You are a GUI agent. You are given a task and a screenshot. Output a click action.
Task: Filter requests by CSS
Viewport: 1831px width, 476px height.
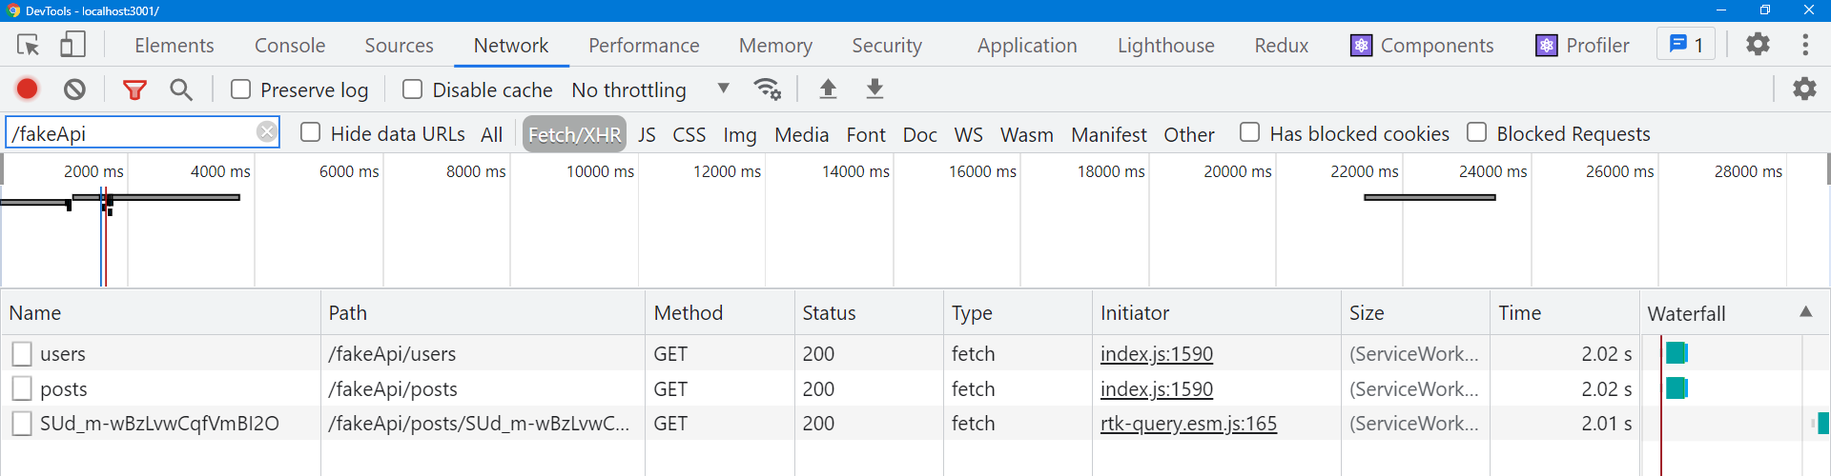pyautogui.click(x=689, y=134)
